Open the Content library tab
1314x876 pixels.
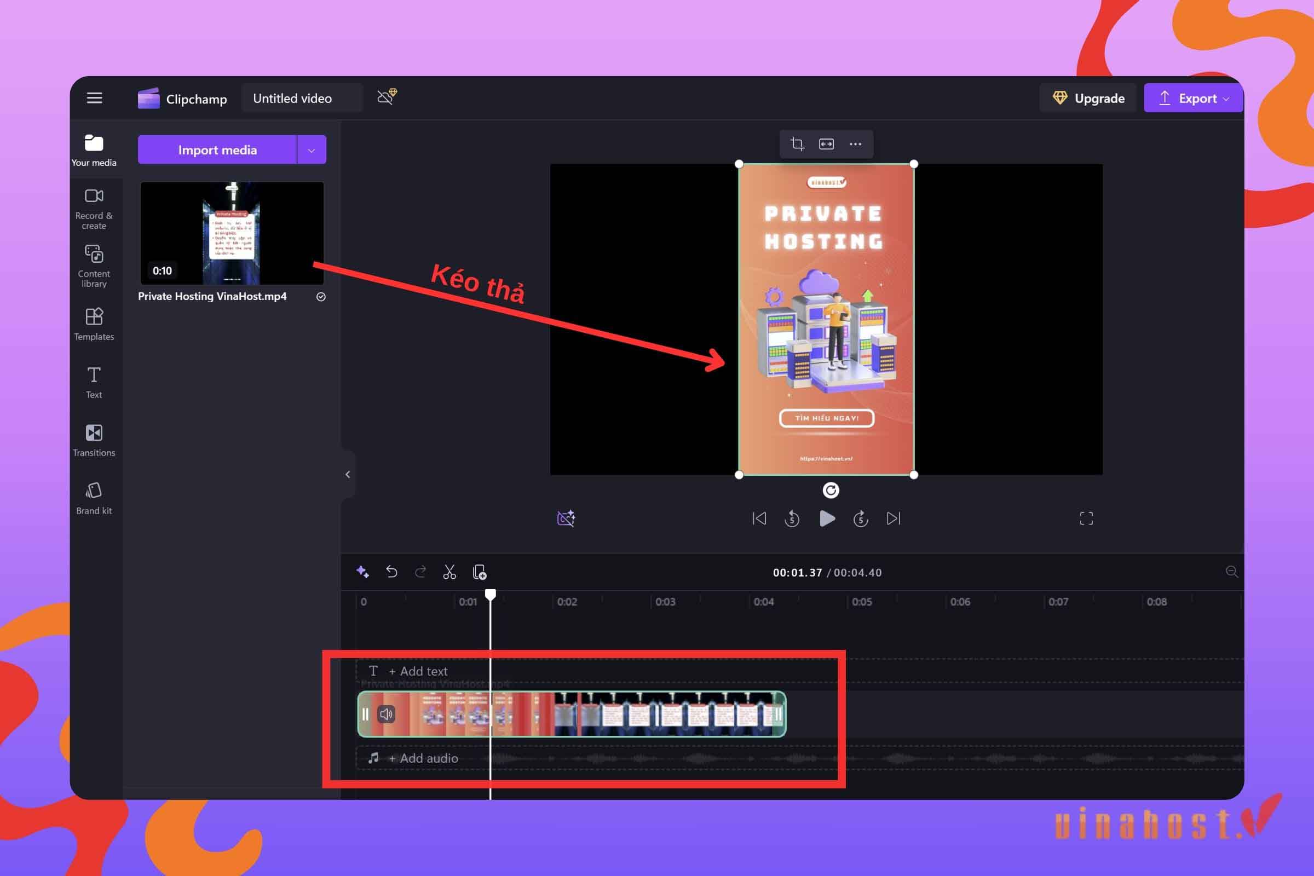pyautogui.click(x=94, y=267)
